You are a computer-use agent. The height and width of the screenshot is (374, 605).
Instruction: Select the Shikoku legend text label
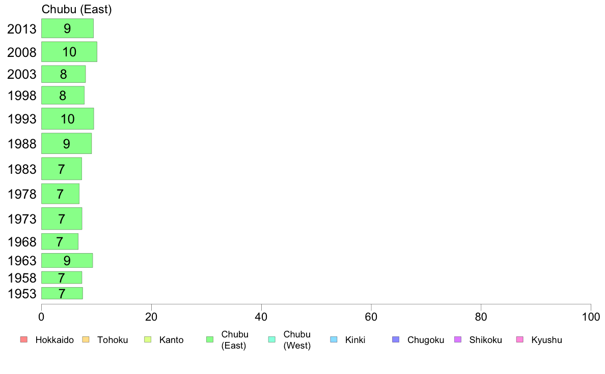[485, 340]
